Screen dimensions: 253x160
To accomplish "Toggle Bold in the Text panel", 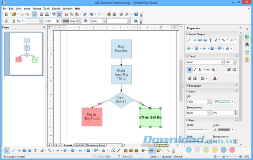I will [x=190, y=70].
